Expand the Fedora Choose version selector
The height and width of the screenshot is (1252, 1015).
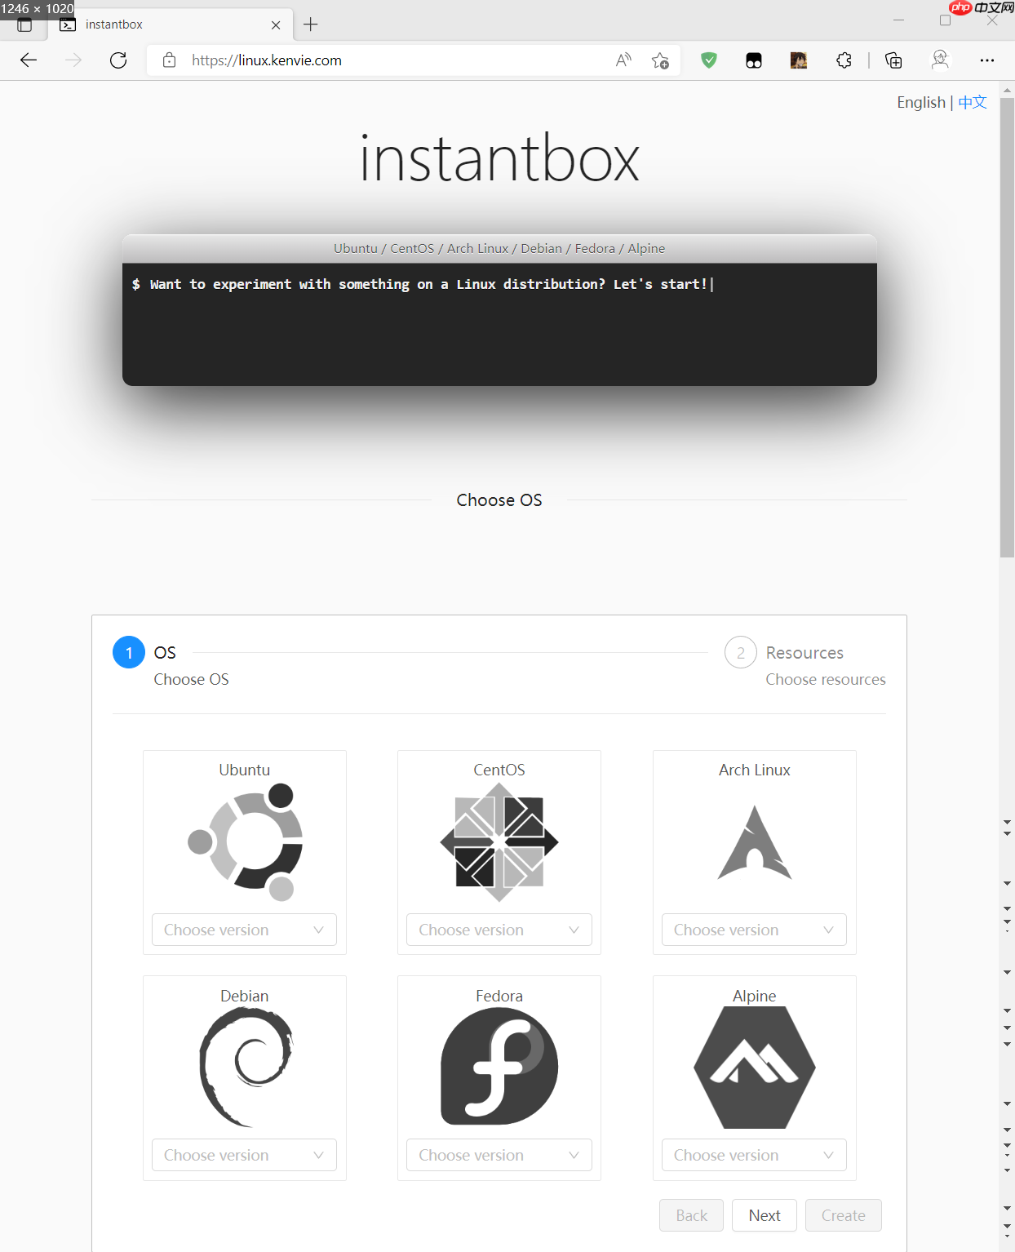coord(499,1155)
